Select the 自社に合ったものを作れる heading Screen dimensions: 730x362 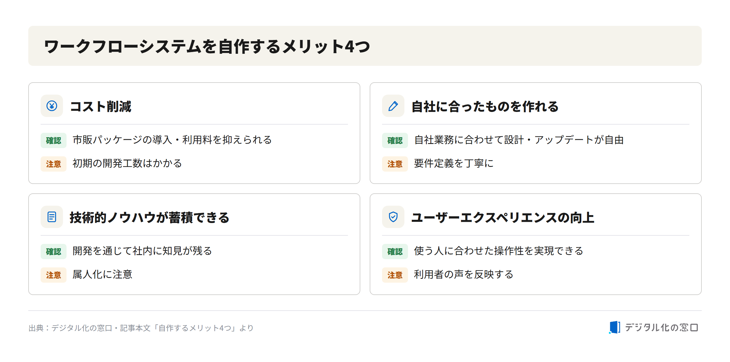click(x=485, y=106)
